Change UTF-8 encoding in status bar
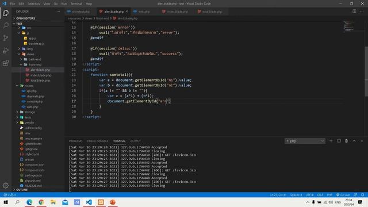 [309, 195]
